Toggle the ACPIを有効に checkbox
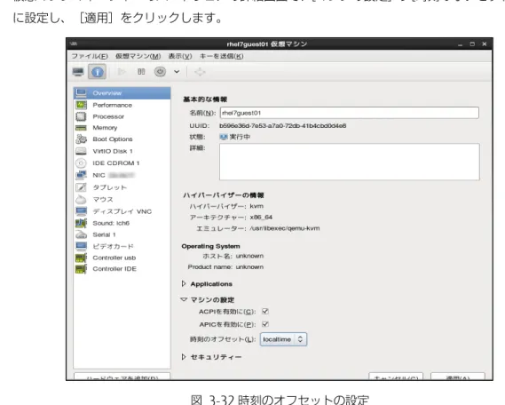The image size is (505, 405). coord(265,311)
